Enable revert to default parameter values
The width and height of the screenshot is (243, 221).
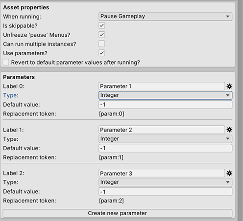6,62
